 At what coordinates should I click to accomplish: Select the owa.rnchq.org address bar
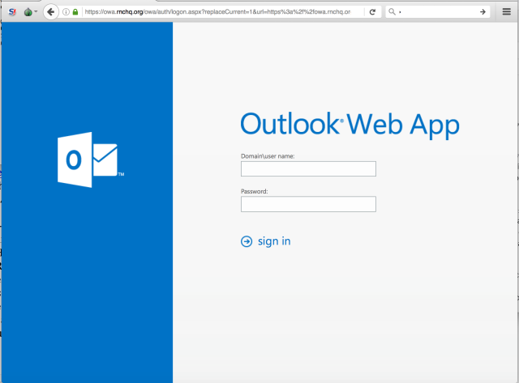click(x=219, y=12)
